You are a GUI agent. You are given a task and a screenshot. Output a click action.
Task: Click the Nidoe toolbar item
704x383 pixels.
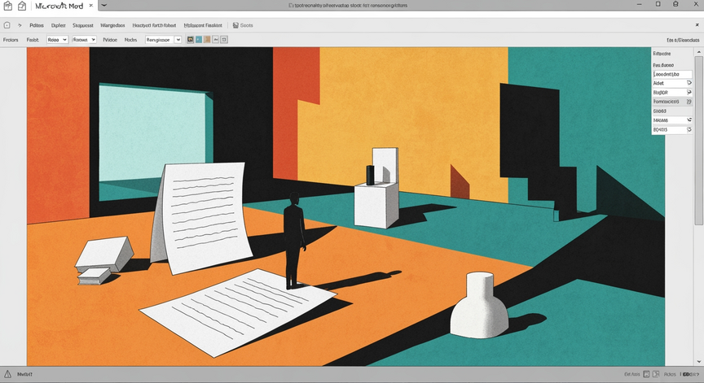[110, 40]
